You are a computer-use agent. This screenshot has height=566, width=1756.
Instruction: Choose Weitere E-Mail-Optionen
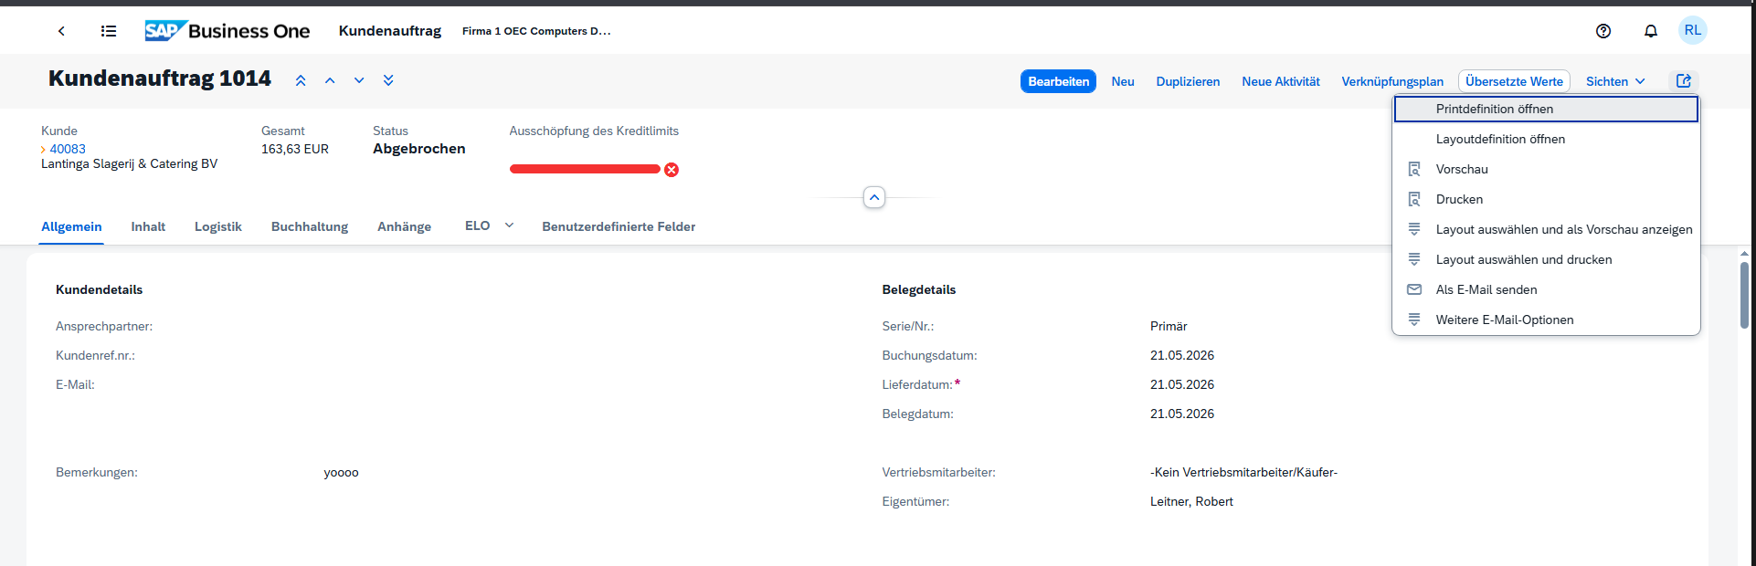[1546, 320]
